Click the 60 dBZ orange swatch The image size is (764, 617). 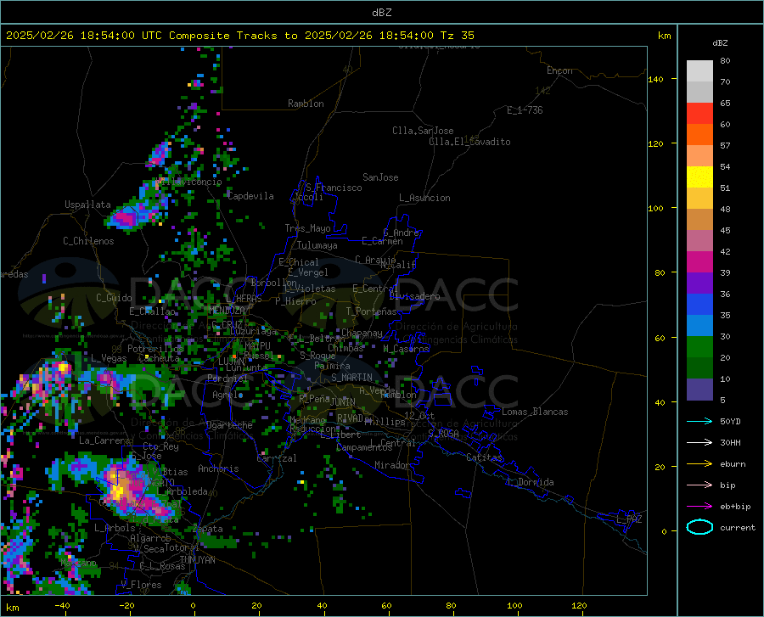click(699, 134)
